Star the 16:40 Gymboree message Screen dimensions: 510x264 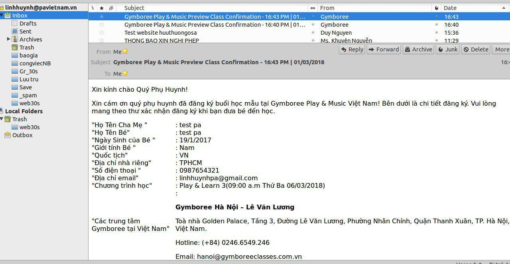[102, 25]
